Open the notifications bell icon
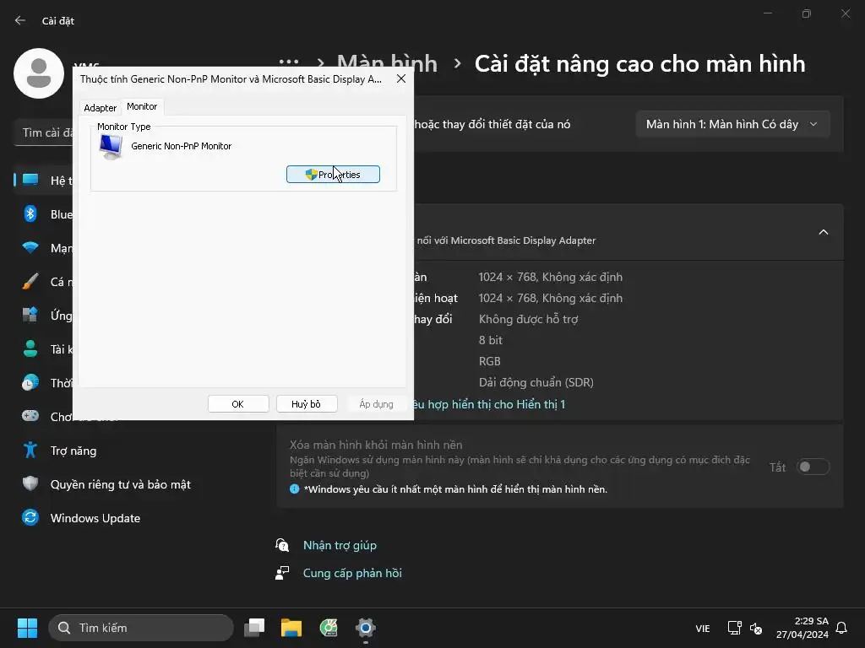 tap(841, 628)
